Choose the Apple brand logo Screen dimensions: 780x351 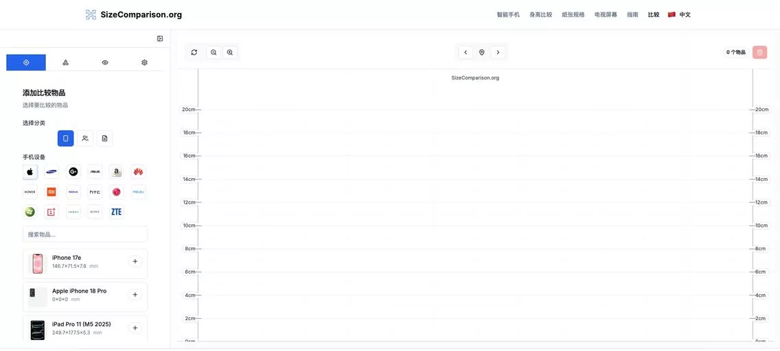[x=30, y=172]
